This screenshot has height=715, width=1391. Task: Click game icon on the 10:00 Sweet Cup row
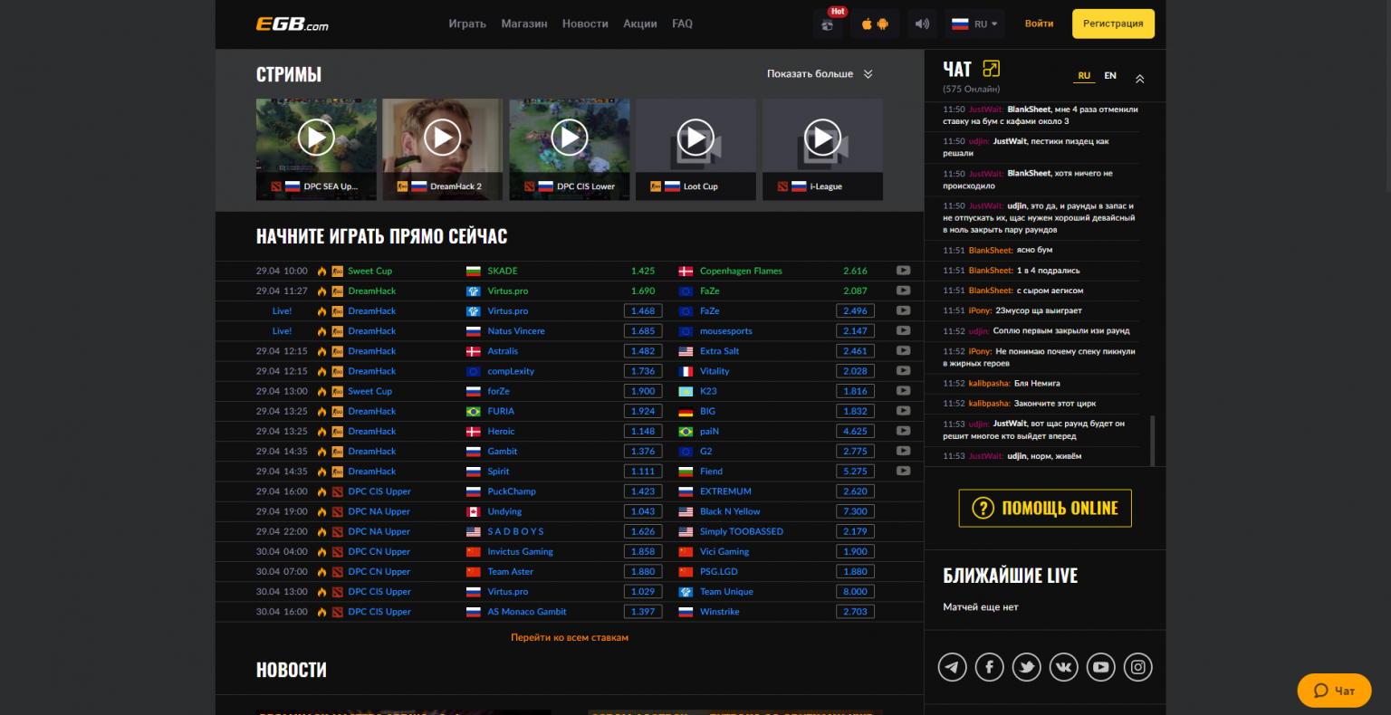[x=338, y=271]
